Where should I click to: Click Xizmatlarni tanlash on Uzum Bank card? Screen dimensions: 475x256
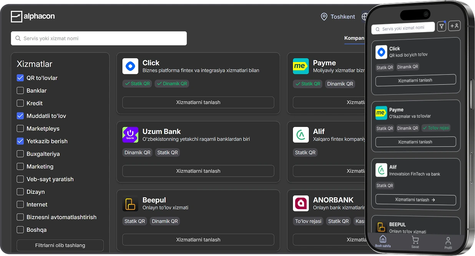click(198, 171)
